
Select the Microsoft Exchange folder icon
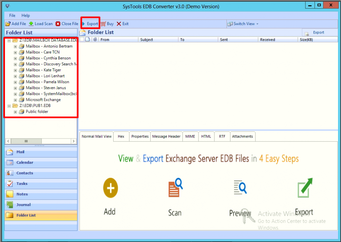tap(22, 100)
